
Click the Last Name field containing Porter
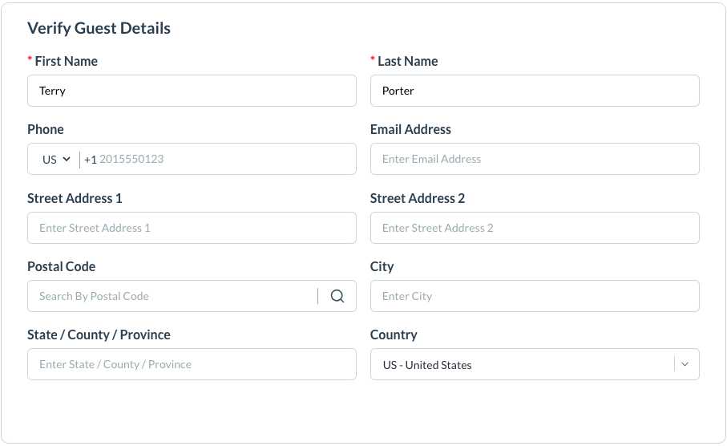point(535,91)
